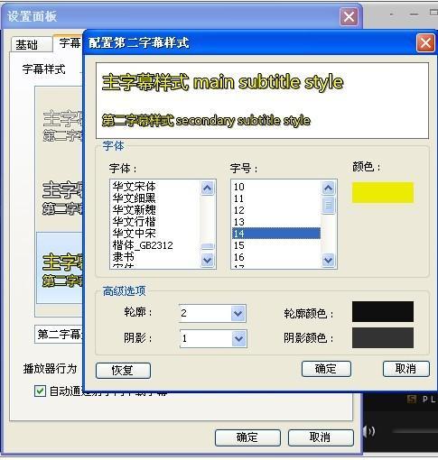Minimize the player window behind
The width and height of the screenshot is (438, 460).
tap(415, 14)
